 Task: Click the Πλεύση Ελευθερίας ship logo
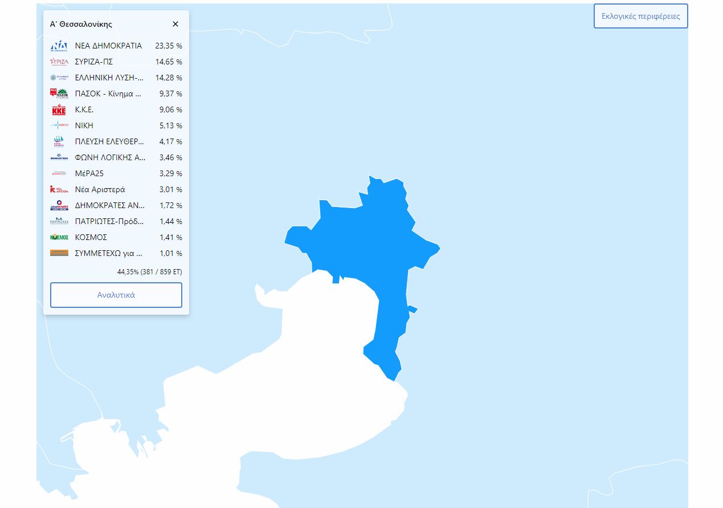(59, 141)
